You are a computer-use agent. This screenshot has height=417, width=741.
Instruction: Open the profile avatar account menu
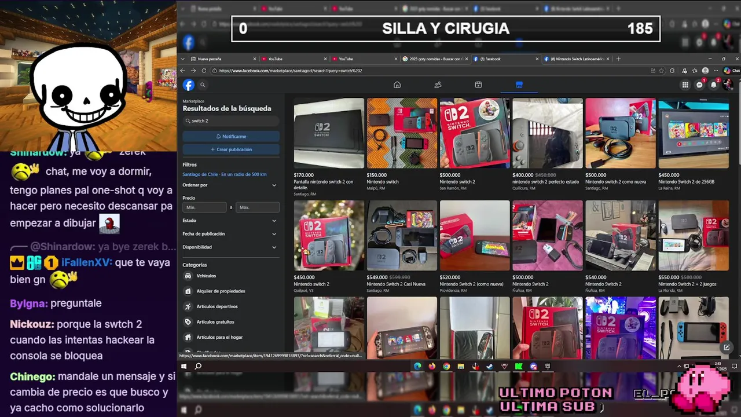pyautogui.click(x=728, y=85)
